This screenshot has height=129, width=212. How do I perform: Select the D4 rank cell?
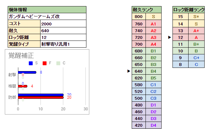point(154,125)
